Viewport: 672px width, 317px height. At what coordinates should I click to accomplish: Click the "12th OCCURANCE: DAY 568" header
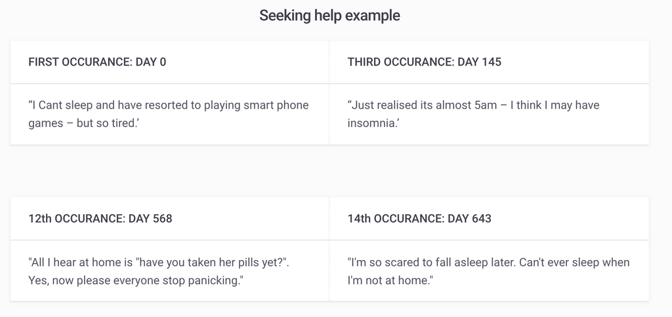click(100, 218)
